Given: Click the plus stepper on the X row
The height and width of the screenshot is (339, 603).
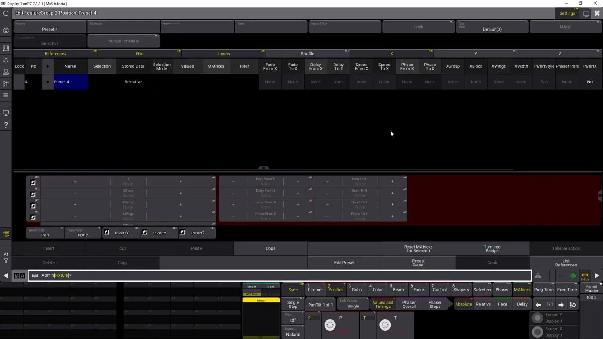Looking at the screenshot, I should point(180,181).
